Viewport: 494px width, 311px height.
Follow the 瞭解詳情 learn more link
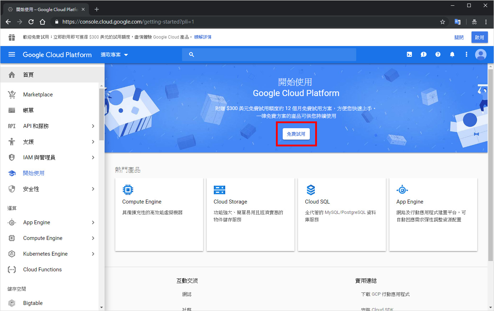pos(203,37)
